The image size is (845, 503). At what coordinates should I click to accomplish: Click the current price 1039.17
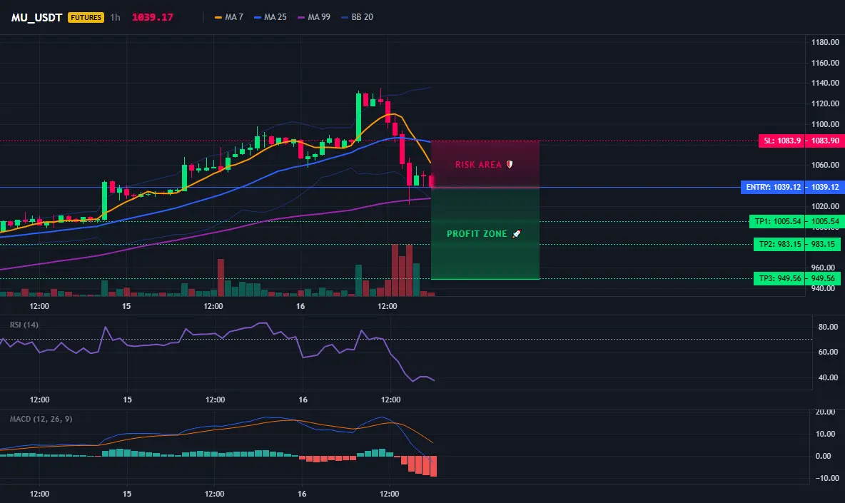(x=153, y=17)
